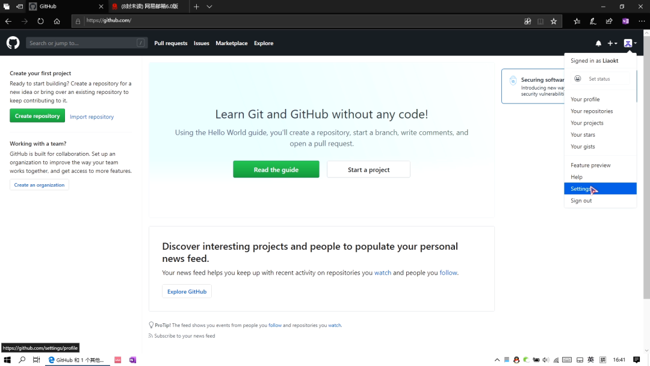650x366 pixels.
Task: Click the set tabs aside icon
Action: tap(19, 7)
